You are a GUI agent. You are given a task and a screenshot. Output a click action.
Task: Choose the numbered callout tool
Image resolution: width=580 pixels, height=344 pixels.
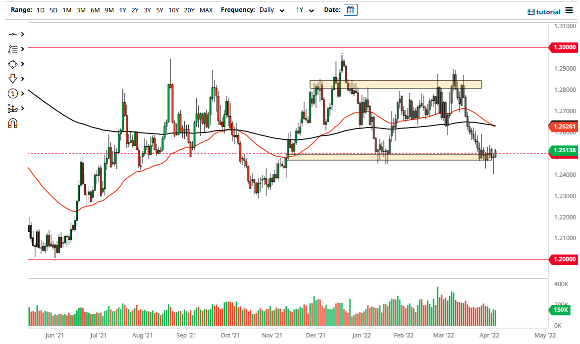13,93
